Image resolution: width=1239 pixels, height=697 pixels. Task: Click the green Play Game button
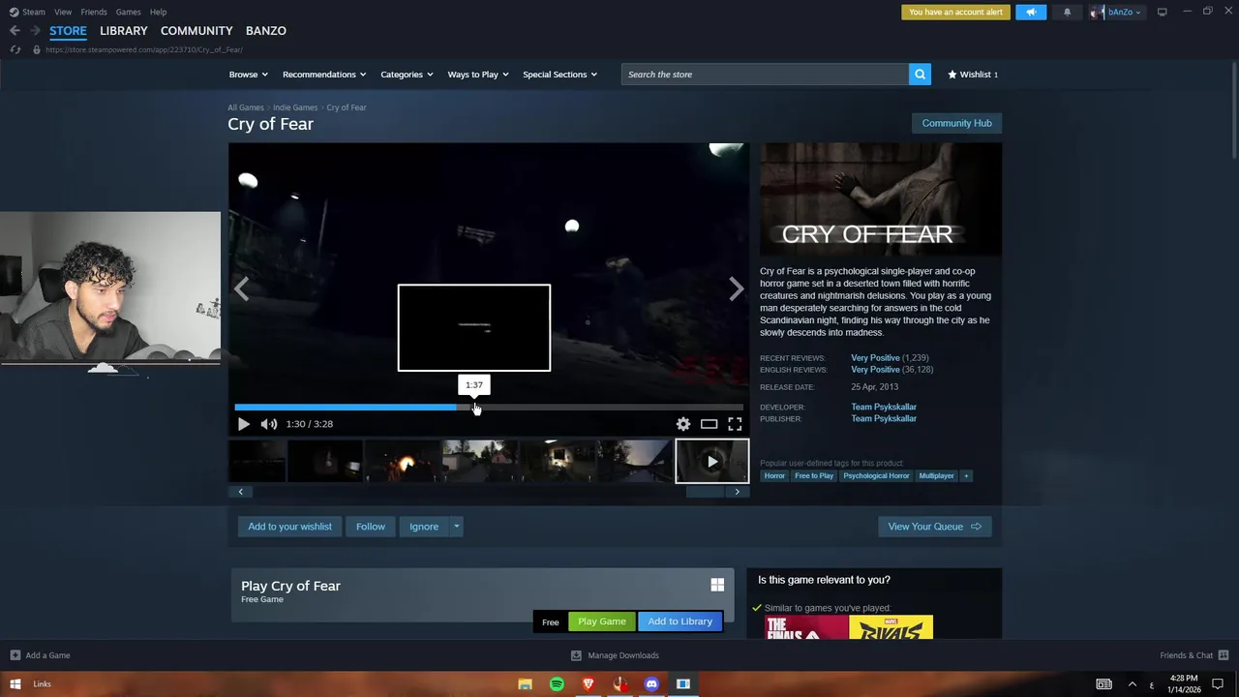[x=602, y=621]
